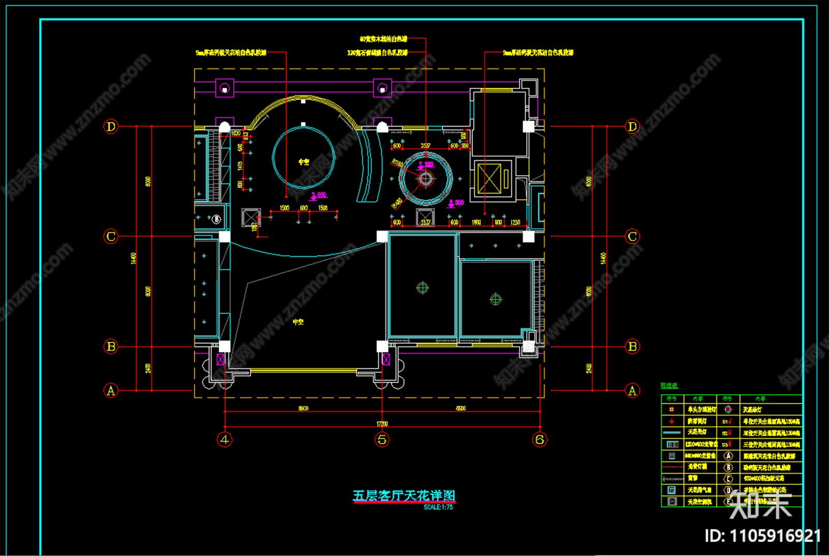Click the right-side grid bubble A

pyautogui.click(x=632, y=391)
